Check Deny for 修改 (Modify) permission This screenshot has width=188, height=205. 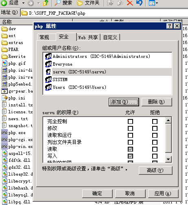tap(155, 128)
